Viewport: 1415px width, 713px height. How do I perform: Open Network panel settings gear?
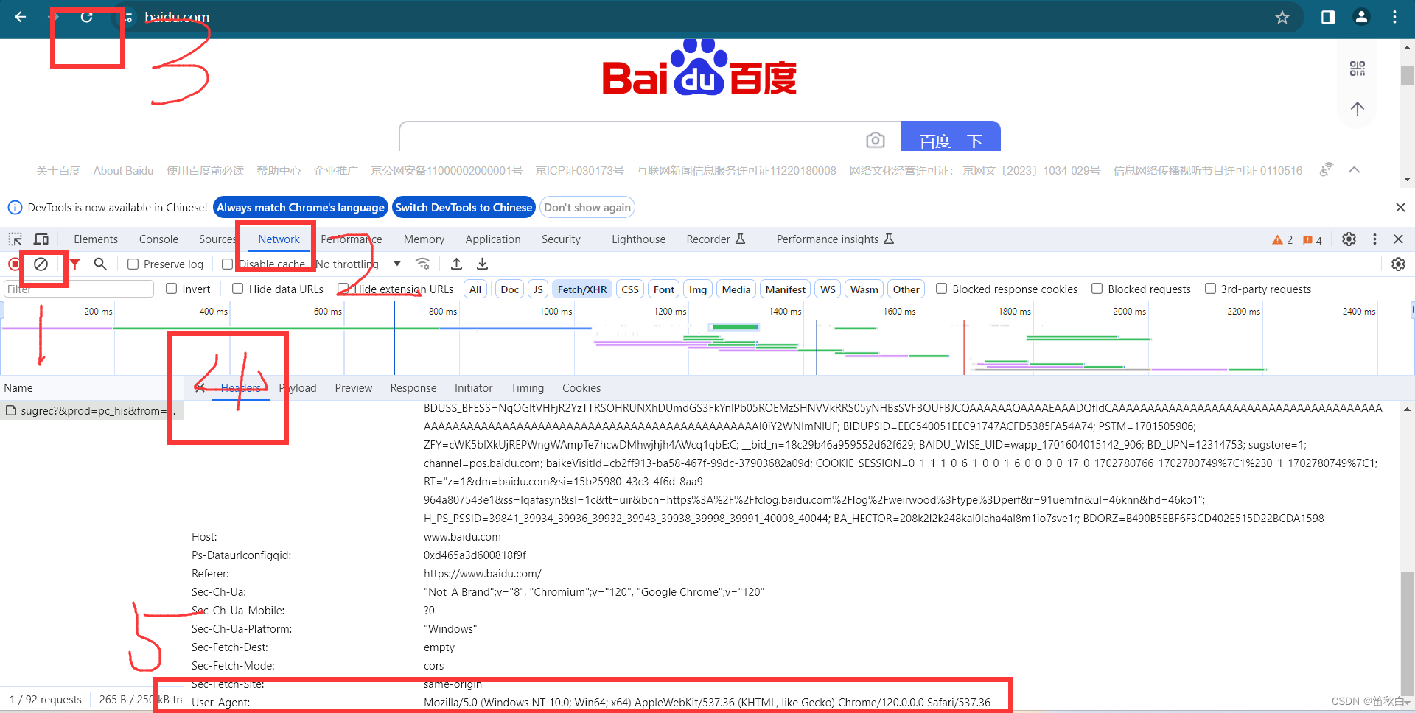(x=1398, y=264)
